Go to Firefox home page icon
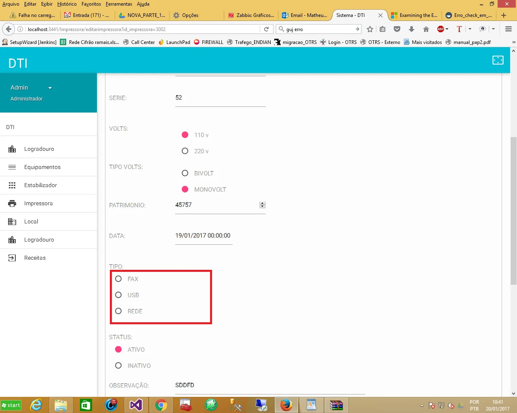 click(x=426, y=29)
